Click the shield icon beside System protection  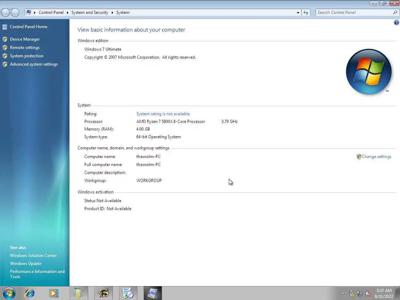(5, 56)
